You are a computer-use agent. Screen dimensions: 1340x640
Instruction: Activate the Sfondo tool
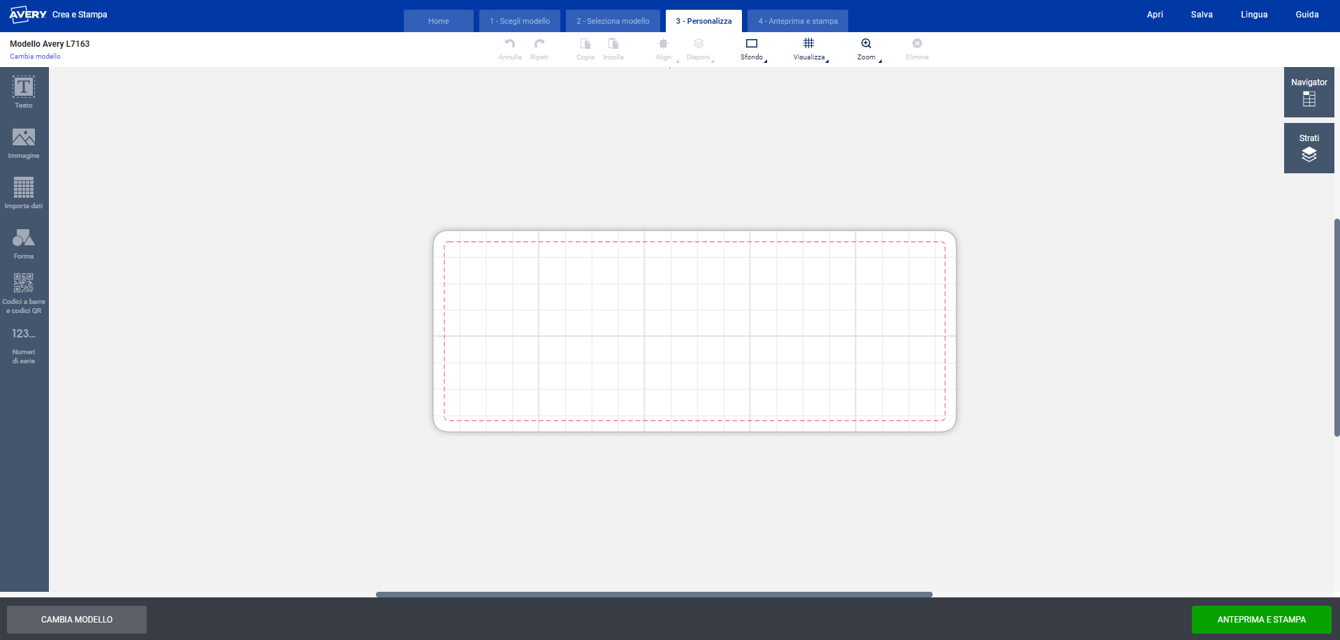tap(751, 48)
